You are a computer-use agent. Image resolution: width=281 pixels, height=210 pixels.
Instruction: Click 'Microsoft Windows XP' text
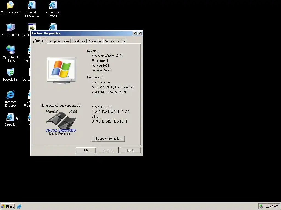[107, 56]
